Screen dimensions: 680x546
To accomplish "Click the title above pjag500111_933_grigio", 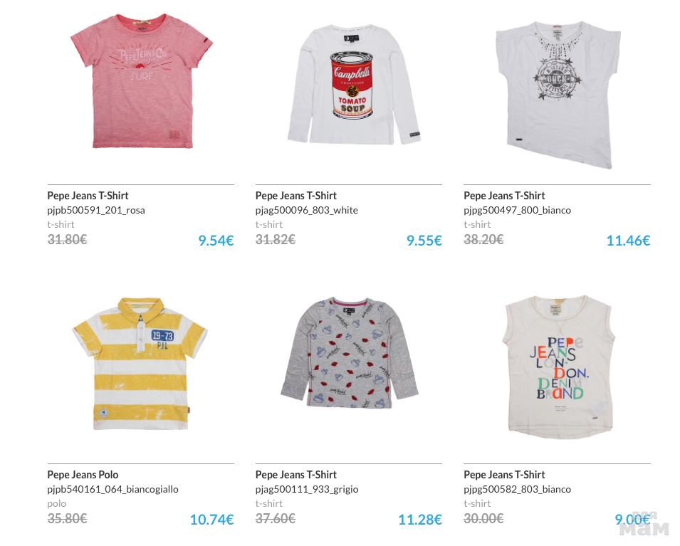I will [x=296, y=475].
